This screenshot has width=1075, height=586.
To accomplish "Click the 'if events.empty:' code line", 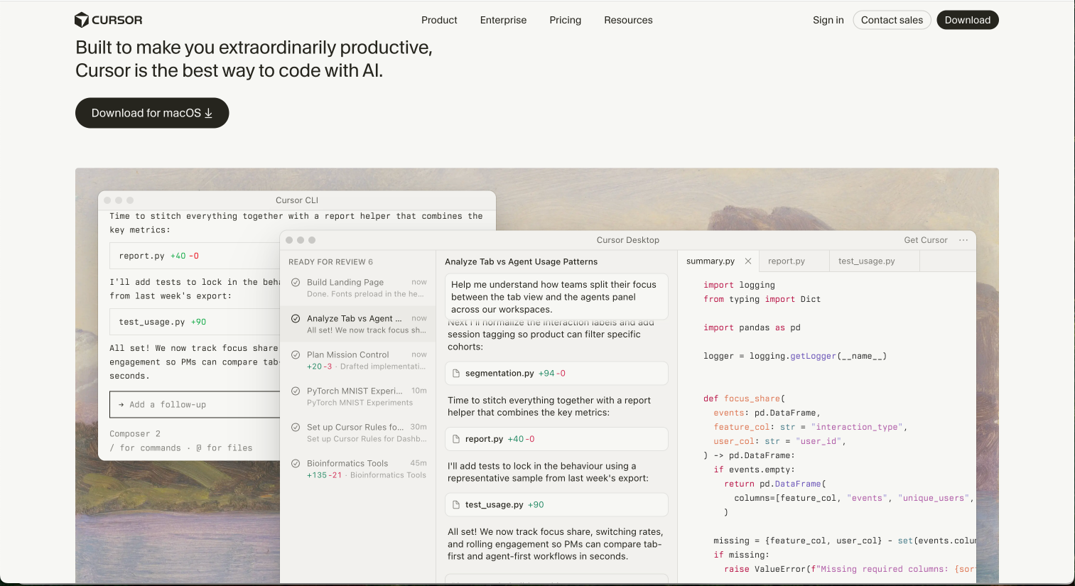I will point(754,470).
